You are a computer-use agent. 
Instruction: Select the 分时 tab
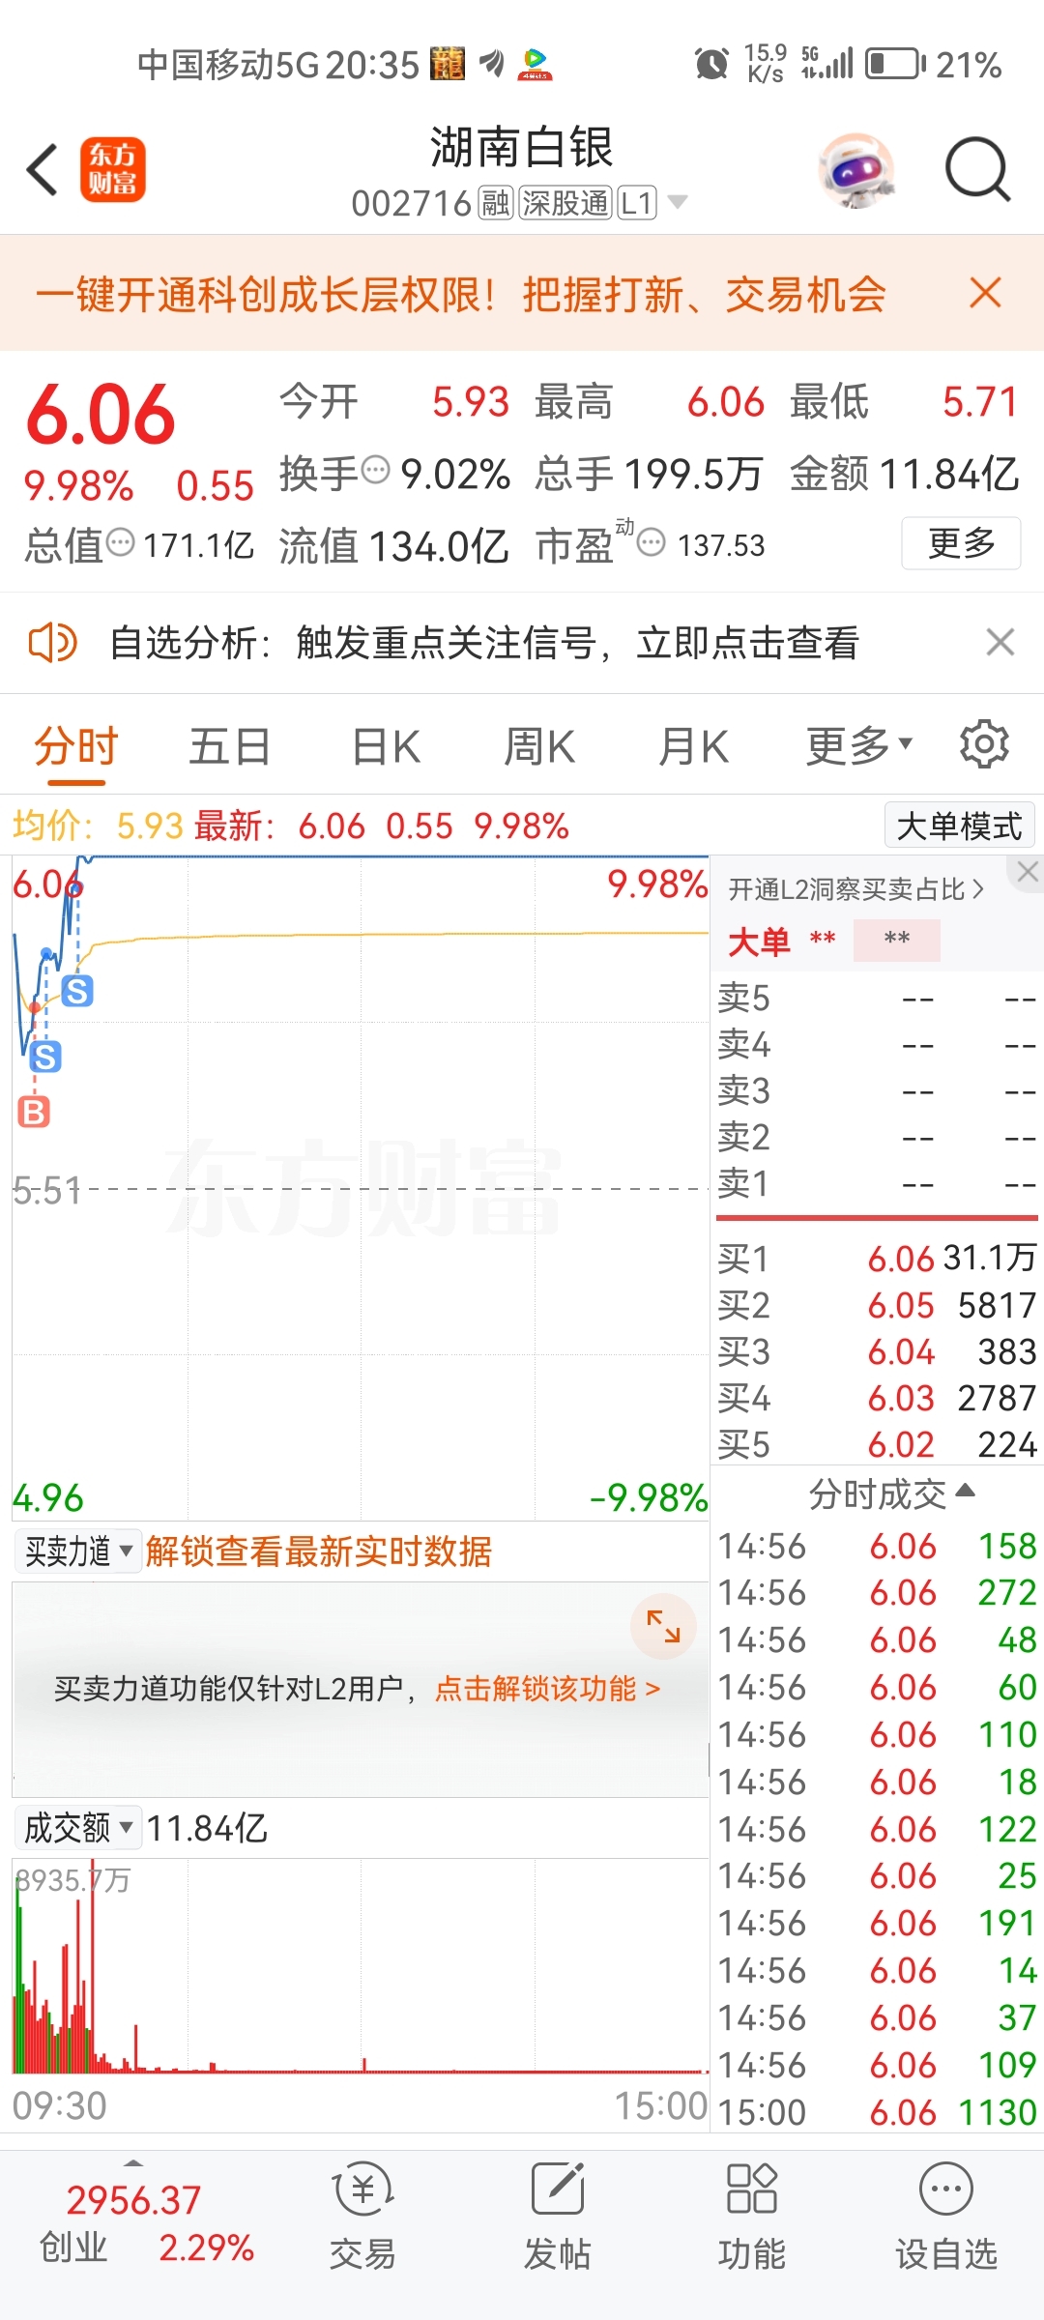75,746
